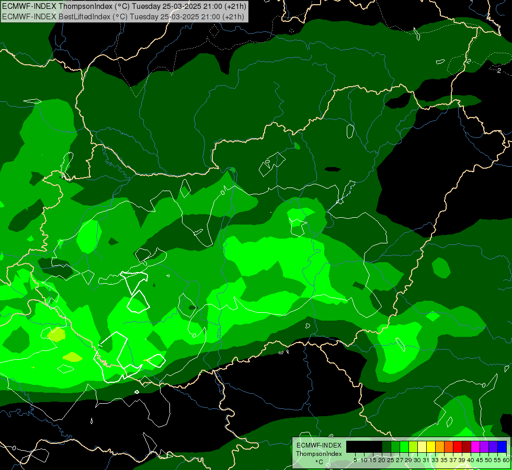Select the blue 55-60 legend swatch
This screenshot has width=512, height=470.
pos(502,446)
